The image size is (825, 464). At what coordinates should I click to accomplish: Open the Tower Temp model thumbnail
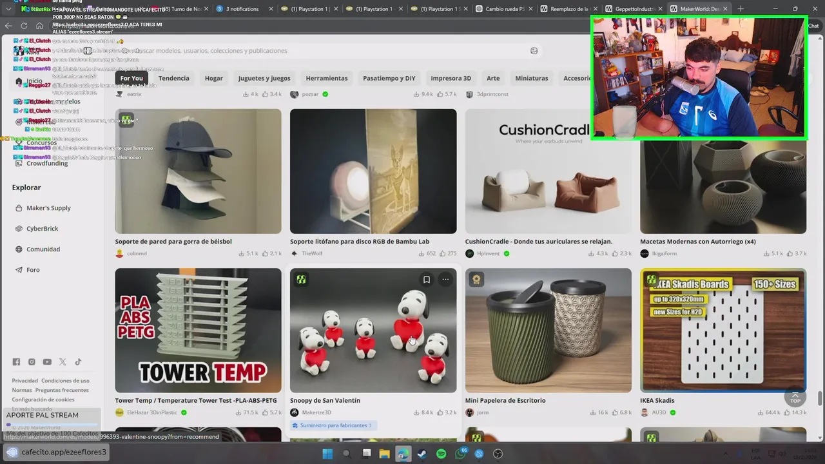pos(198,330)
